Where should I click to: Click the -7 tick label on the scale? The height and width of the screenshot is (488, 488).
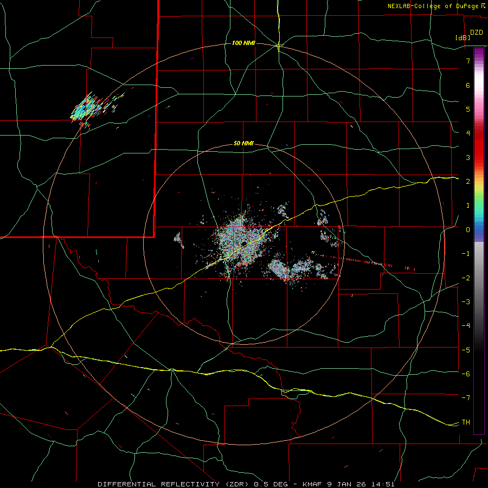(x=466, y=398)
